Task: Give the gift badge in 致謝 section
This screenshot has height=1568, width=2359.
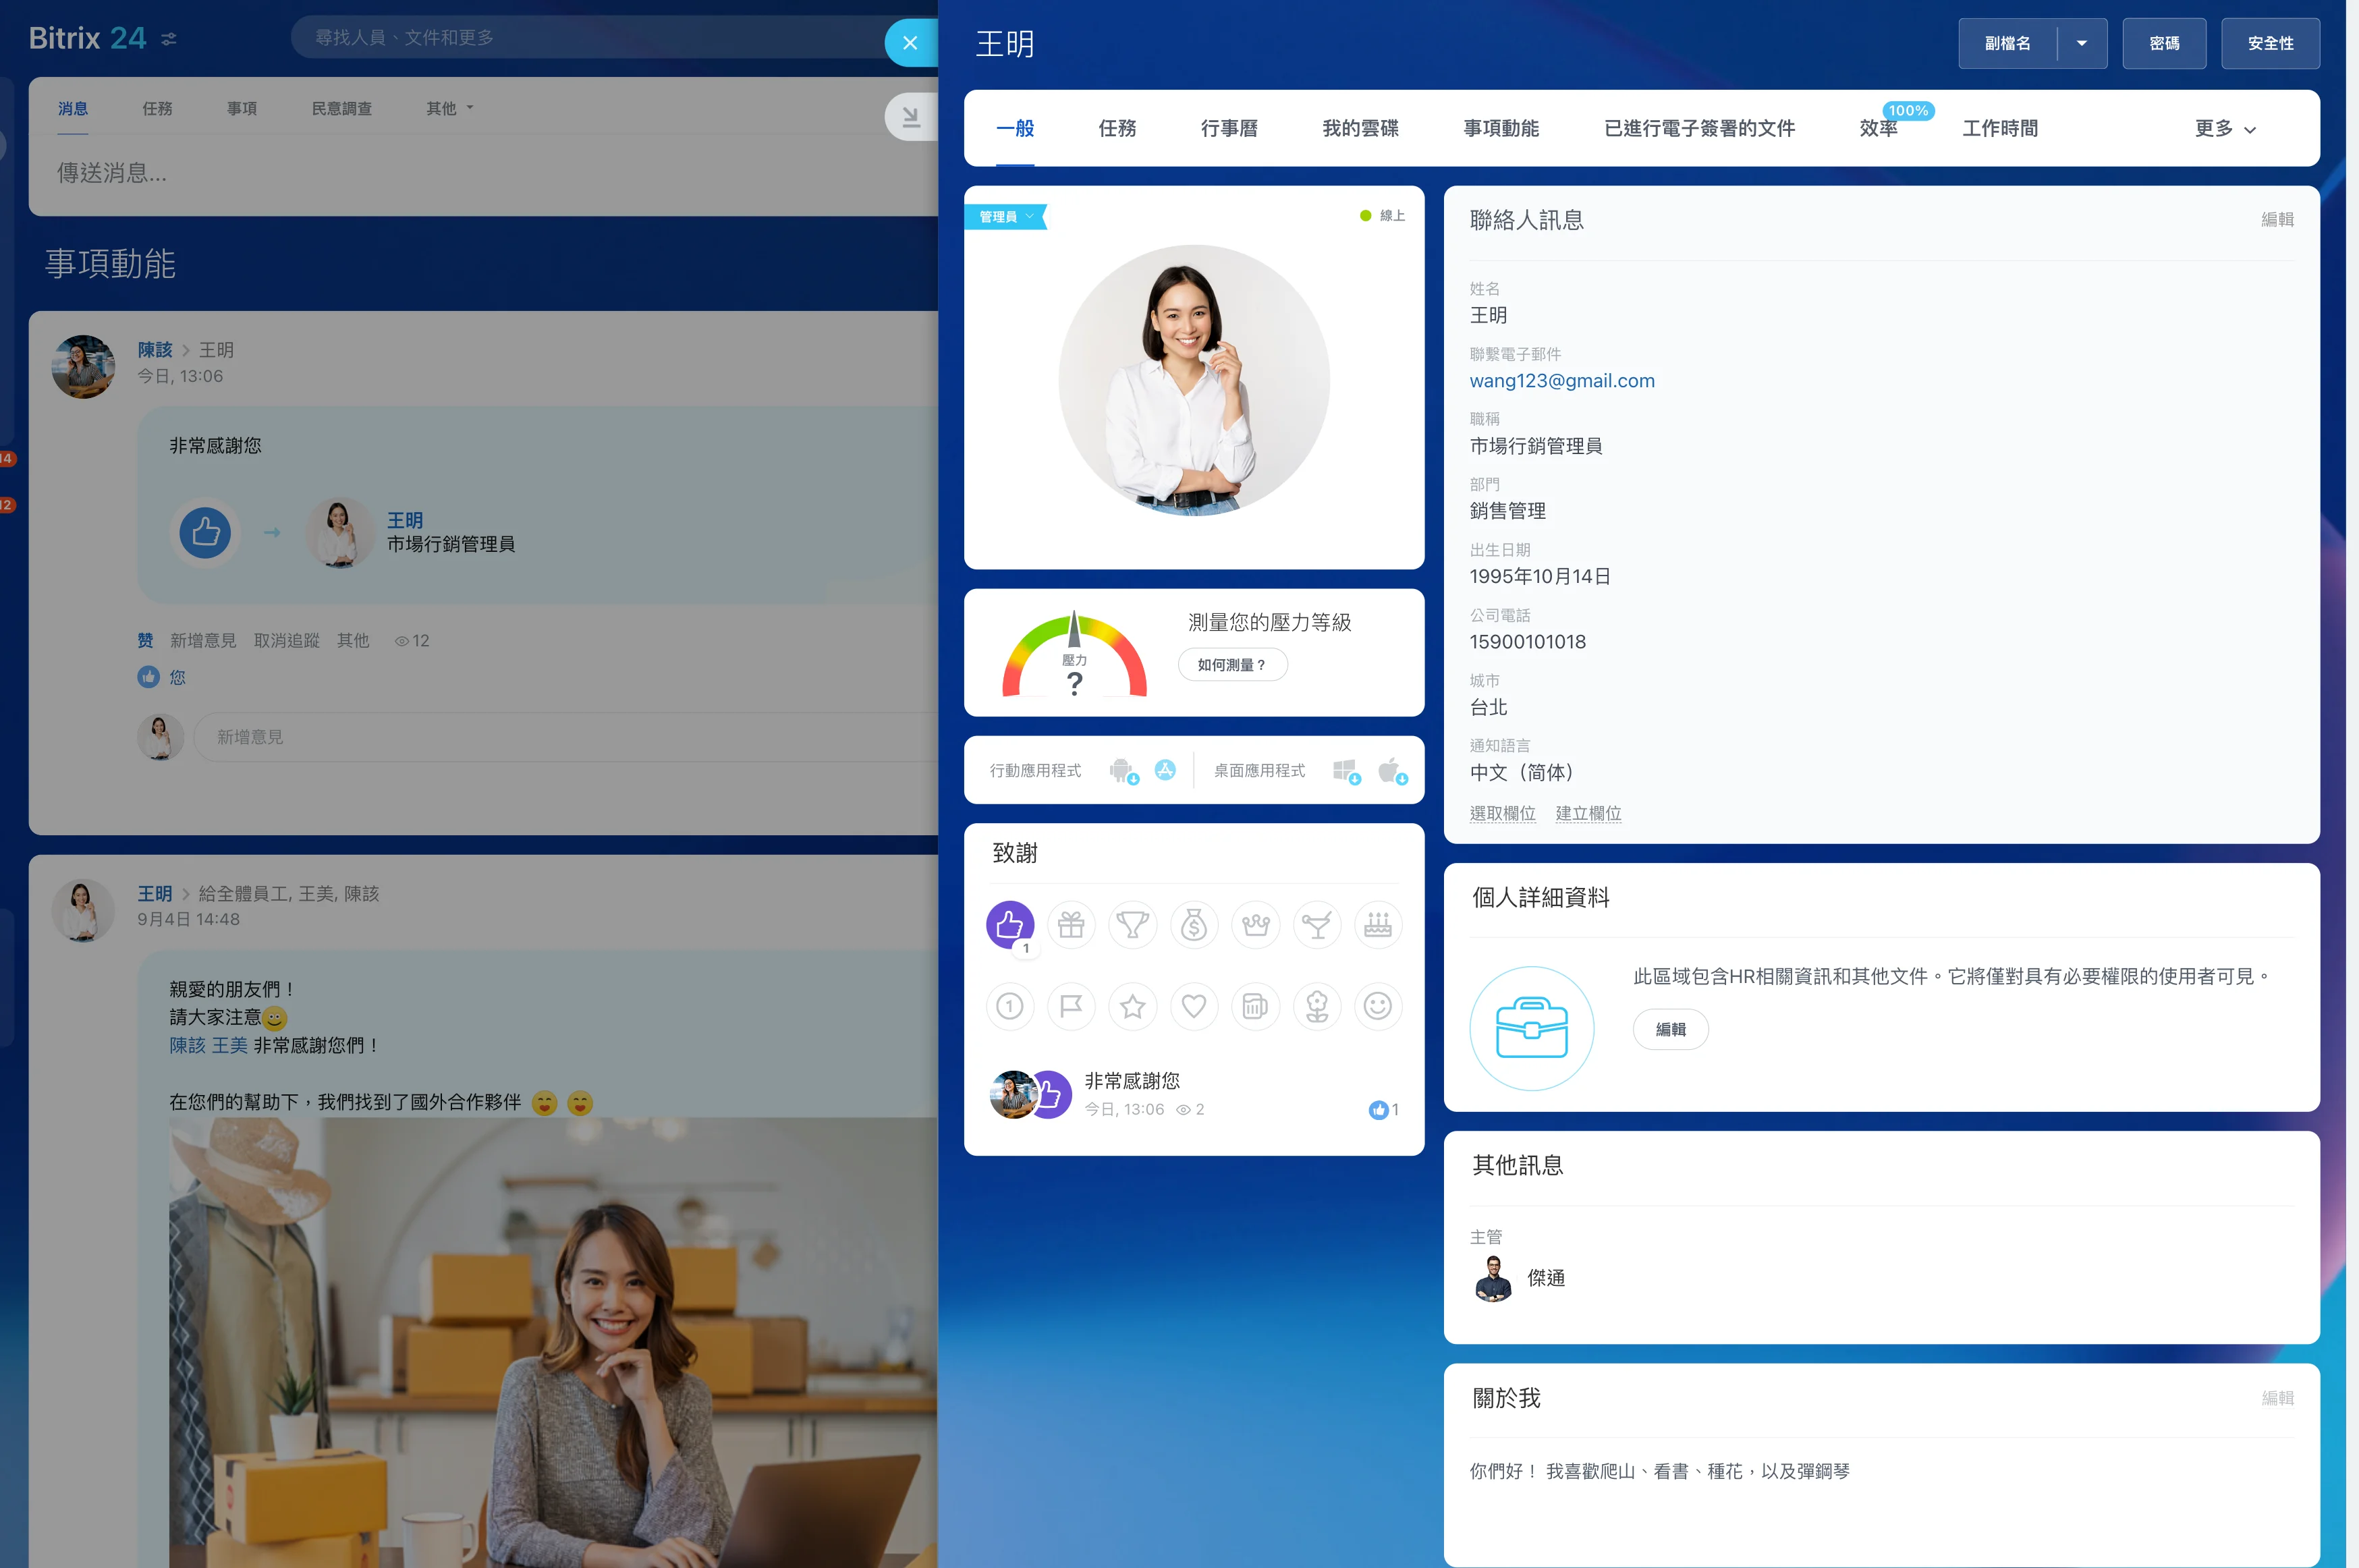Action: click(1071, 925)
